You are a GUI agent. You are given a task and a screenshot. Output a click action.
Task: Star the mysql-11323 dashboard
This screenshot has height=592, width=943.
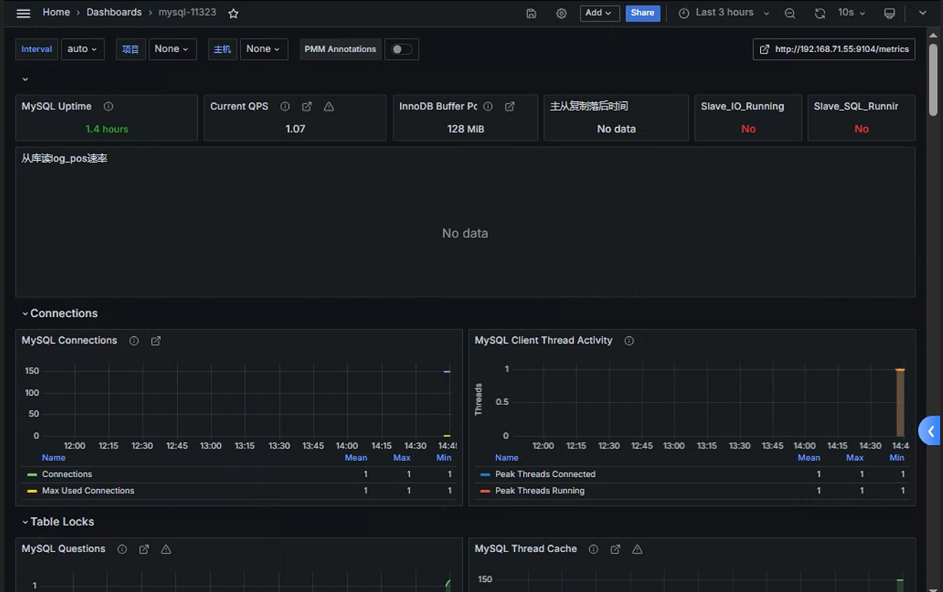click(x=233, y=13)
